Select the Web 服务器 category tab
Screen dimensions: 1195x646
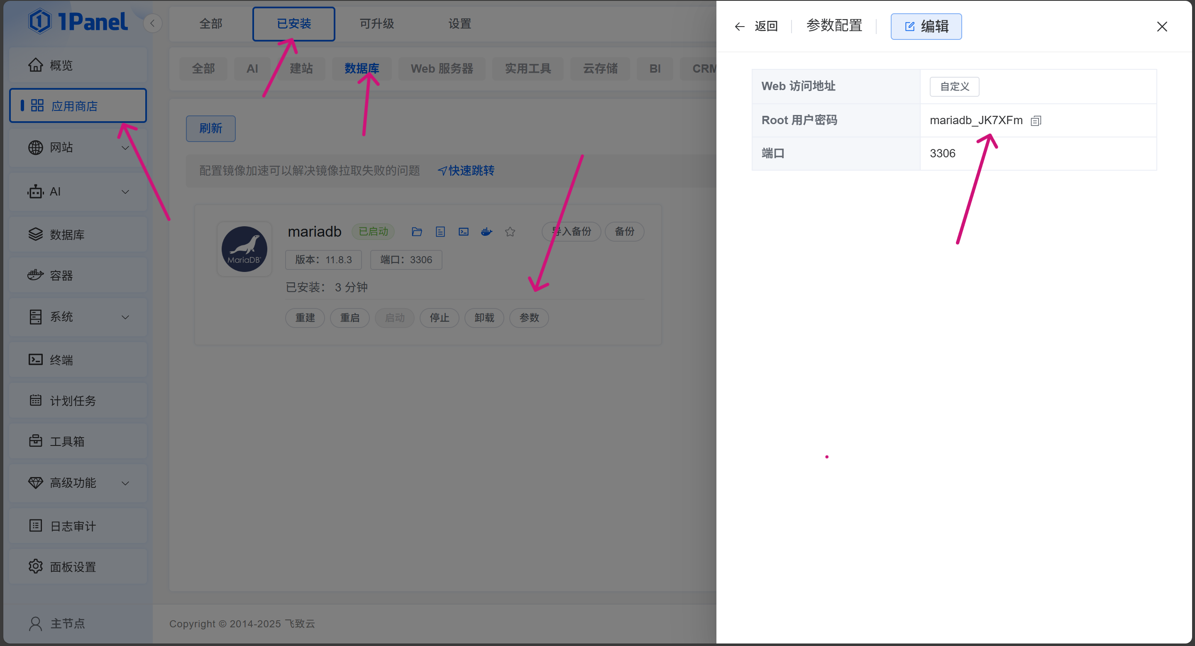click(441, 69)
